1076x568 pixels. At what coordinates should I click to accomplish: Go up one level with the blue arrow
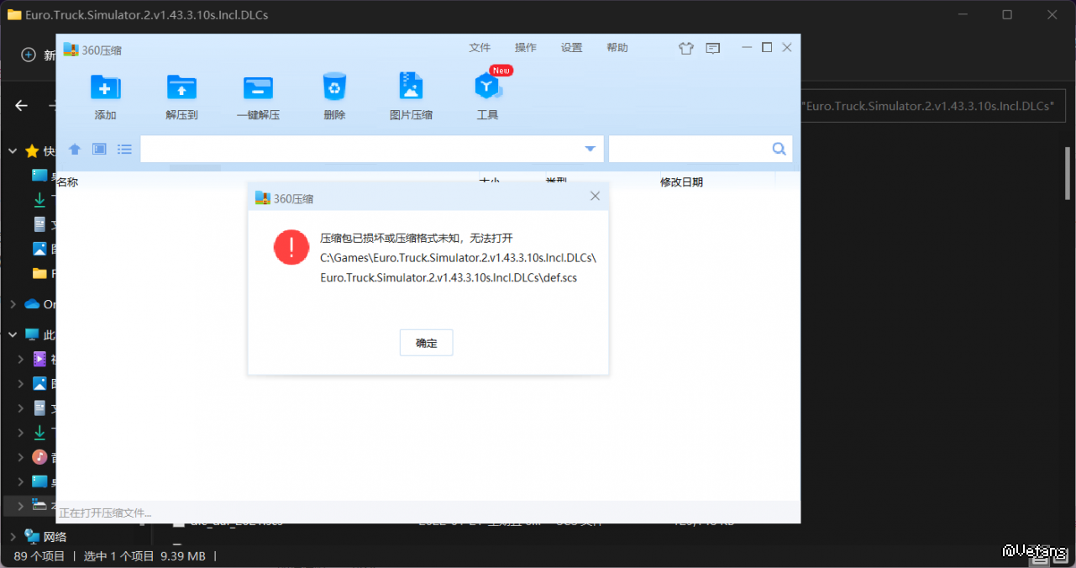pyautogui.click(x=75, y=149)
